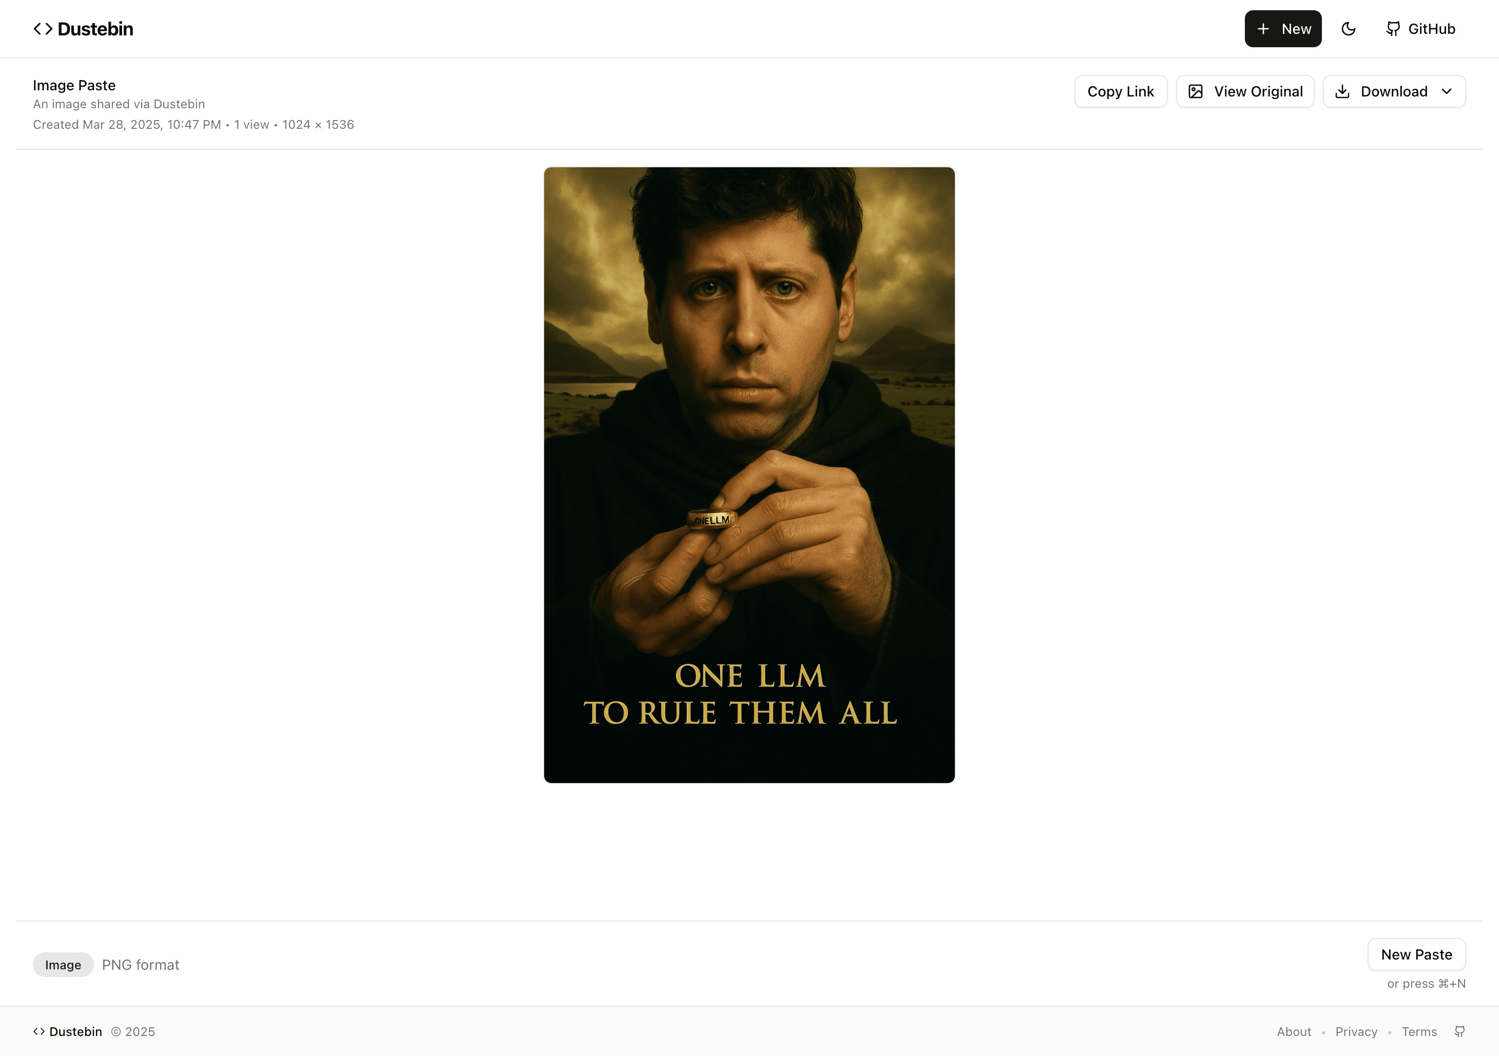The width and height of the screenshot is (1499, 1056).
Task: Click the footer Dustebin brackets icon
Action: [x=39, y=1031]
